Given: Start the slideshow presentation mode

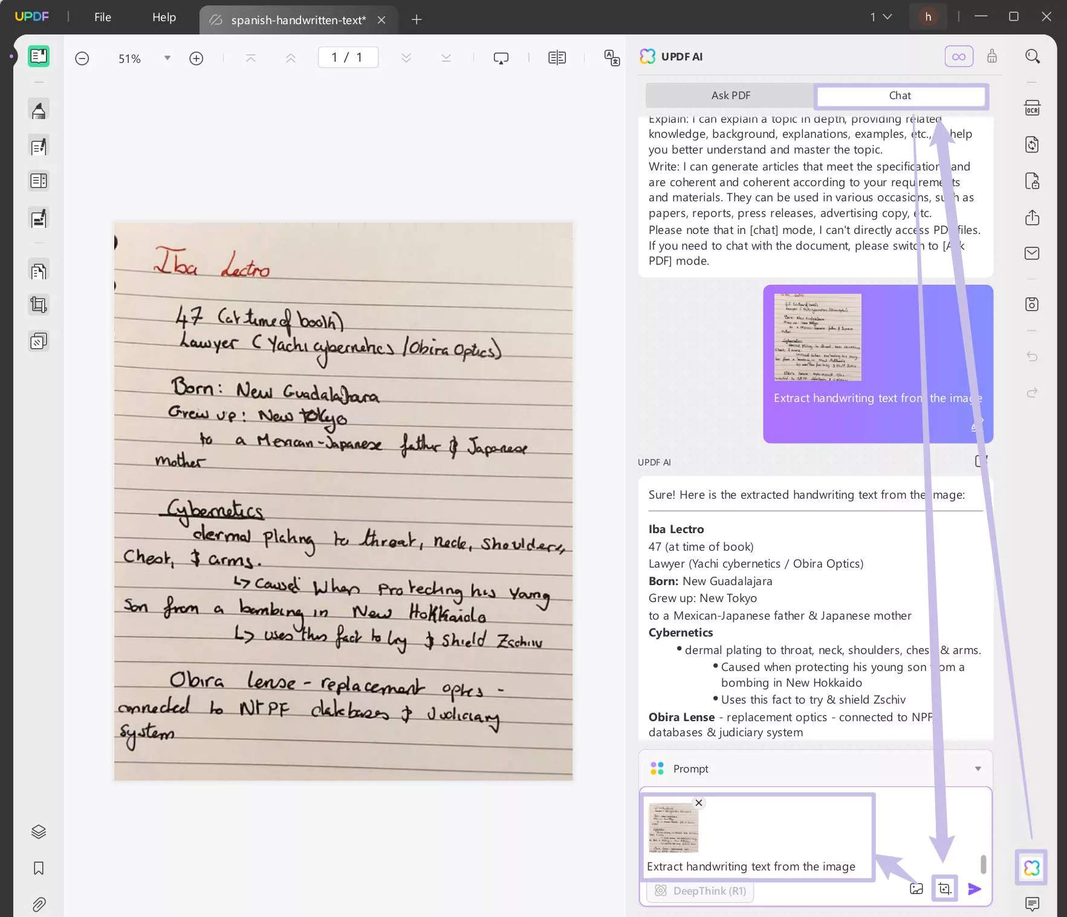Looking at the screenshot, I should pyautogui.click(x=501, y=58).
